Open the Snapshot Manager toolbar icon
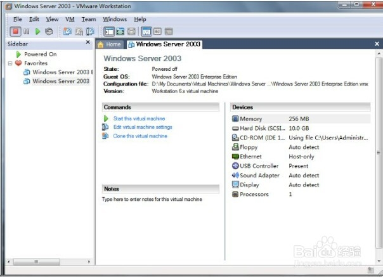This screenshot has height=277, width=383. point(90,32)
